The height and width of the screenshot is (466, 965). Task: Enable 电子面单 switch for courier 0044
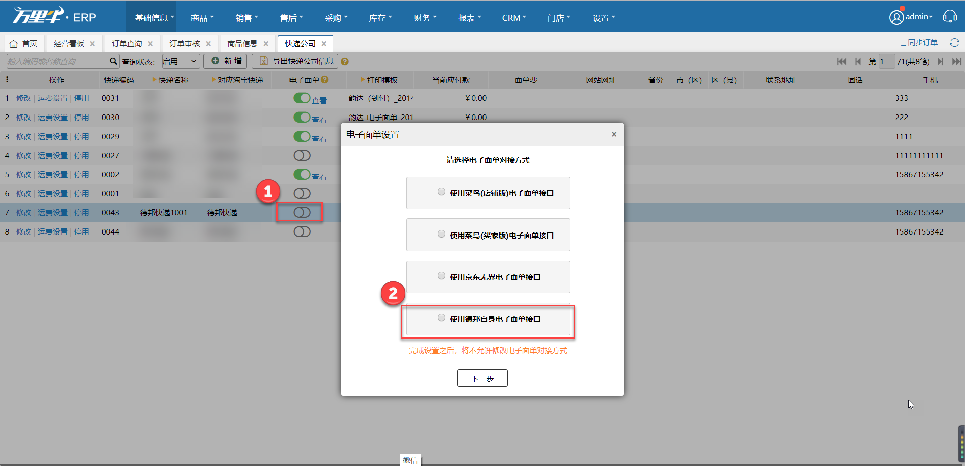click(302, 231)
